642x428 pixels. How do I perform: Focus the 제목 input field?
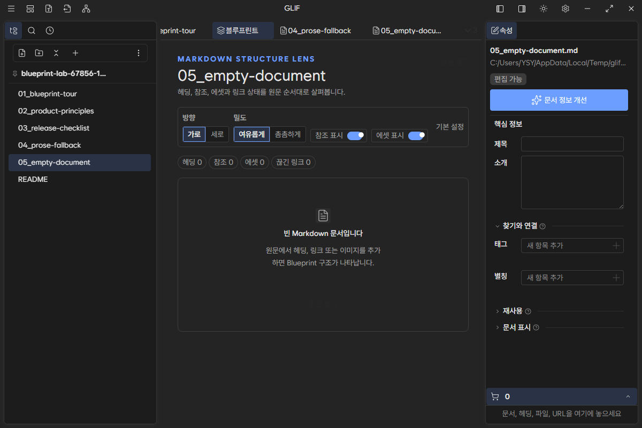click(x=572, y=144)
